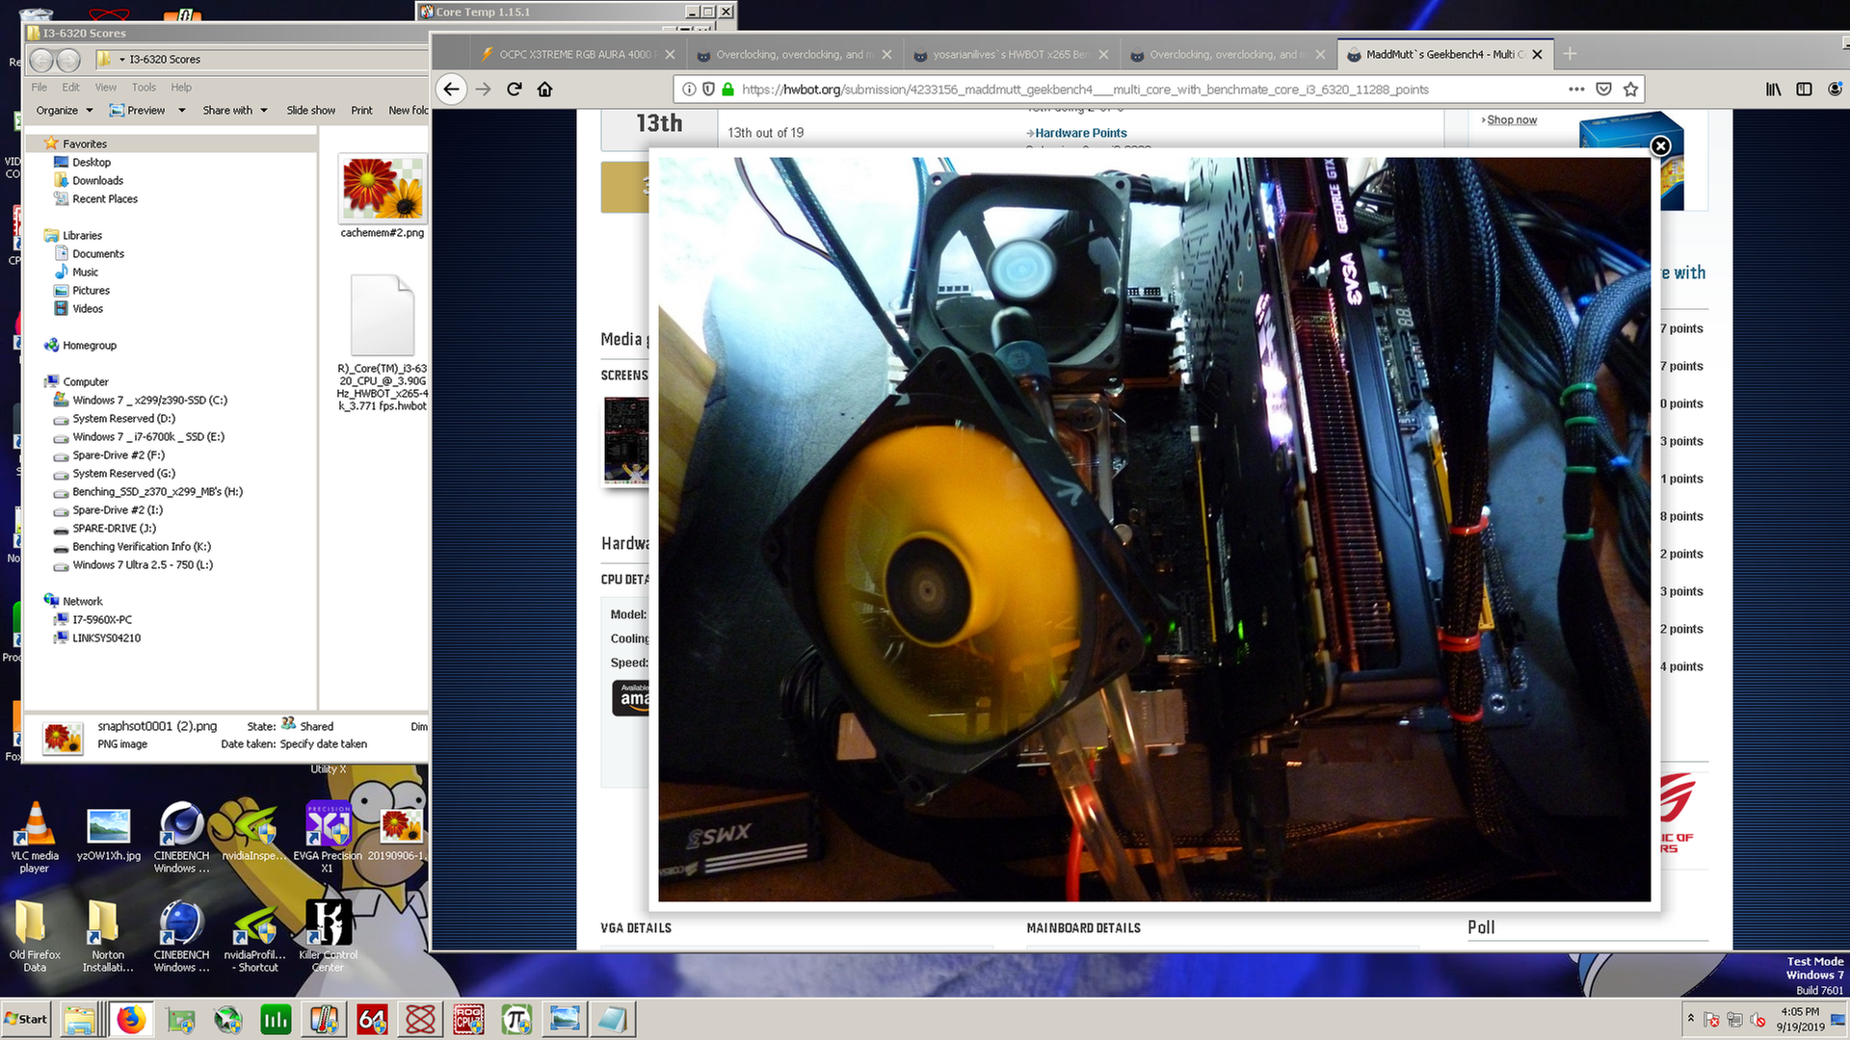
Task: Start a Slide show in Explorer
Action: click(310, 110)
